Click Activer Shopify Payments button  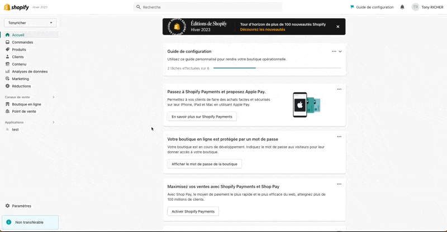(x=193, y=211)
